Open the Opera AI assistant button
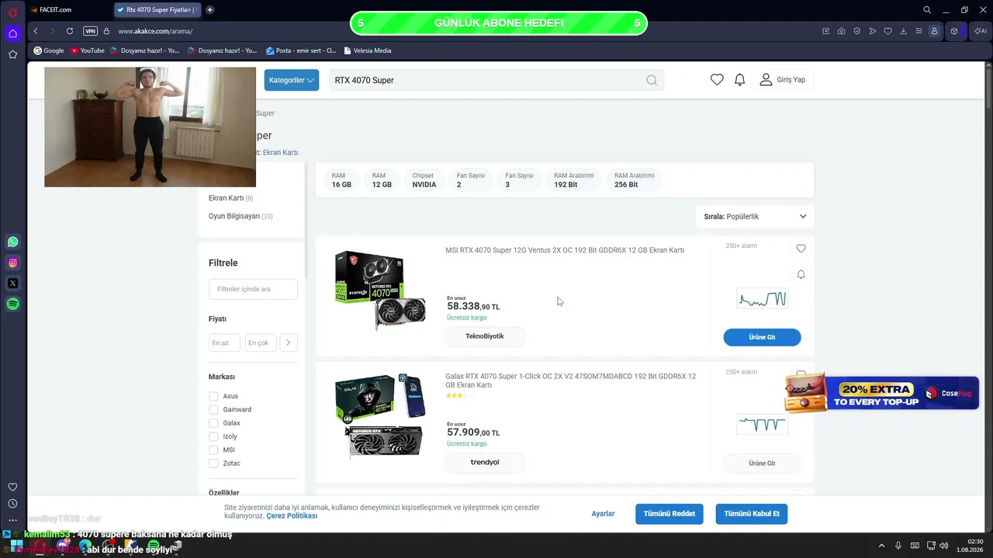993x558 pixels. (x=980, y=31)
